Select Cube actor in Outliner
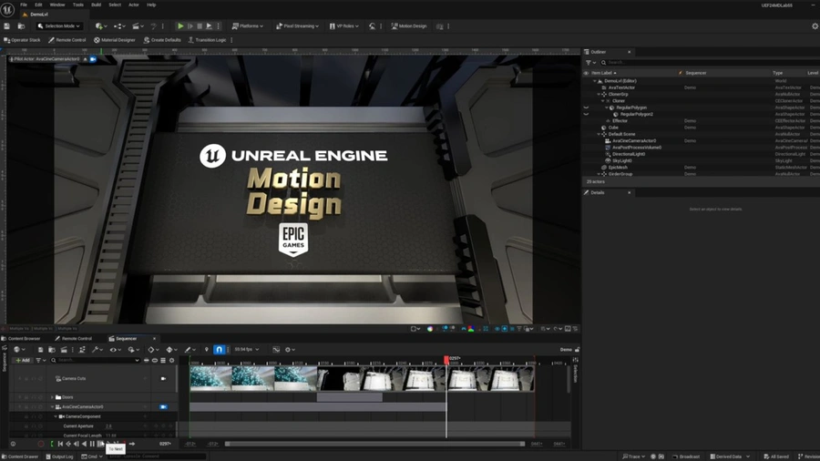 pyautogui.click(x=613, y=128)
